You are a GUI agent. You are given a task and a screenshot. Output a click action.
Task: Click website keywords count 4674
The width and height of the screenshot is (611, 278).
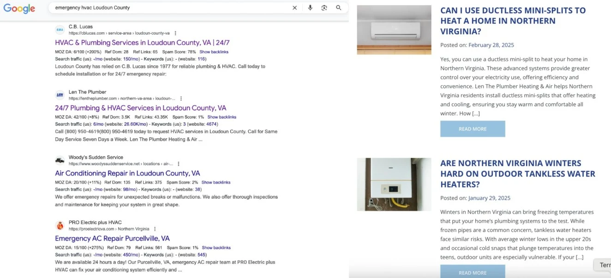pyautogui.click(x=211, y=124)
